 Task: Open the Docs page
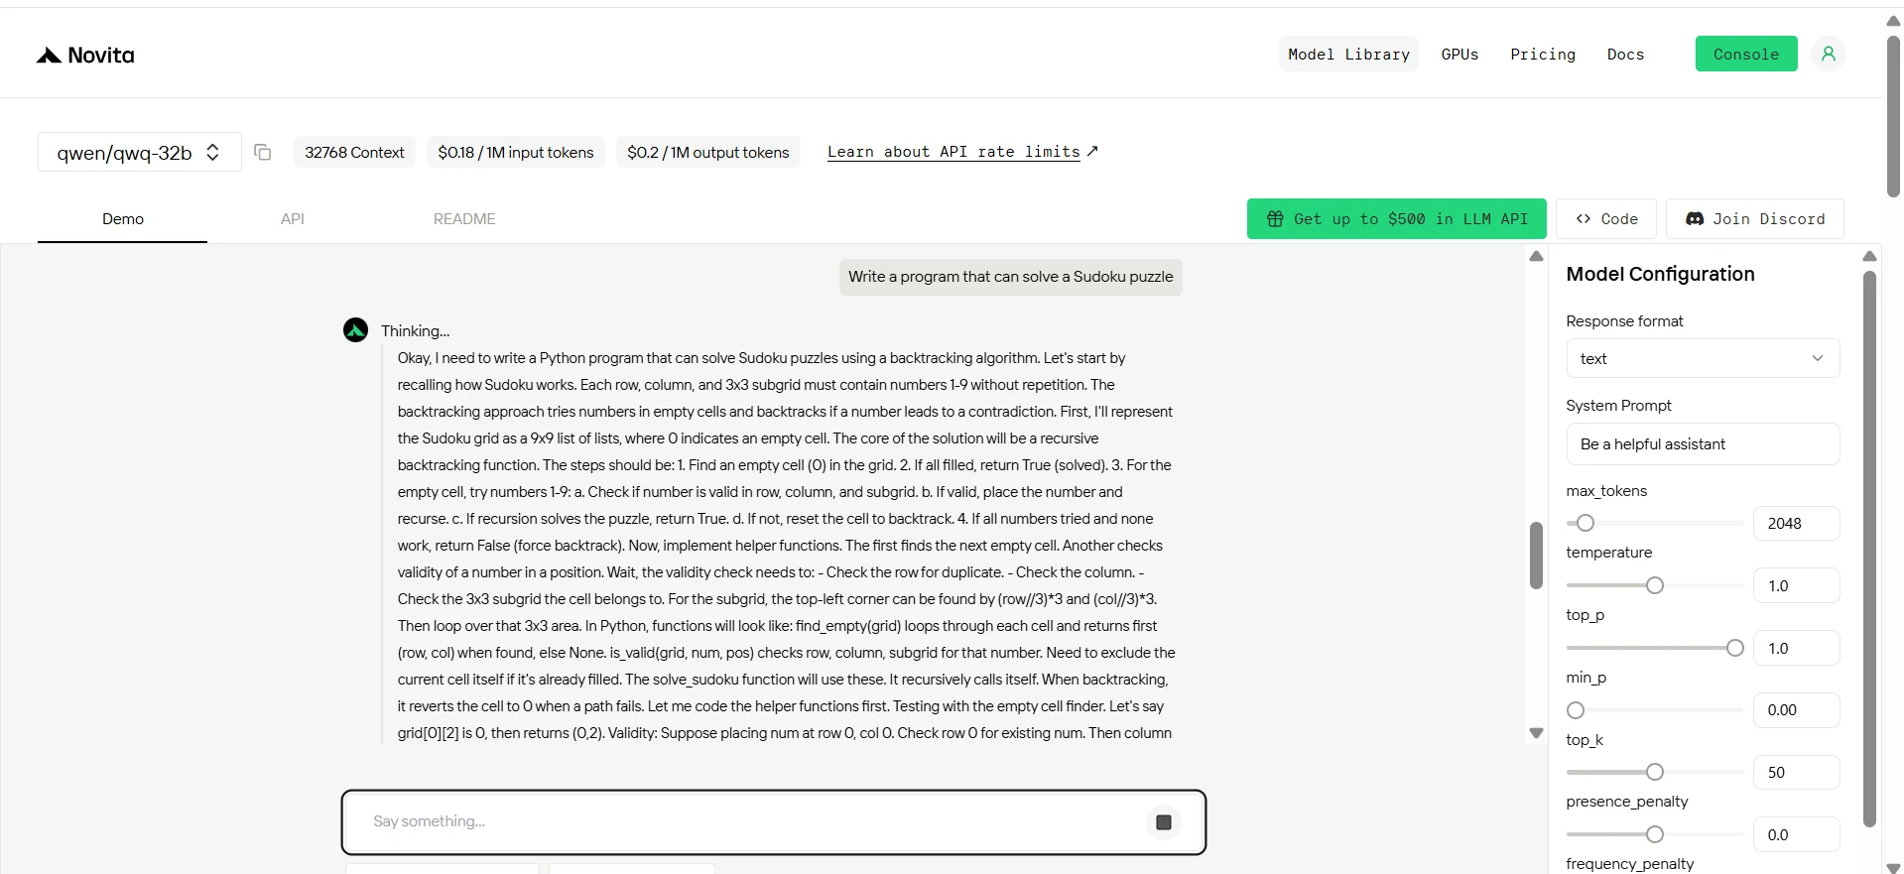(1625, 54)
